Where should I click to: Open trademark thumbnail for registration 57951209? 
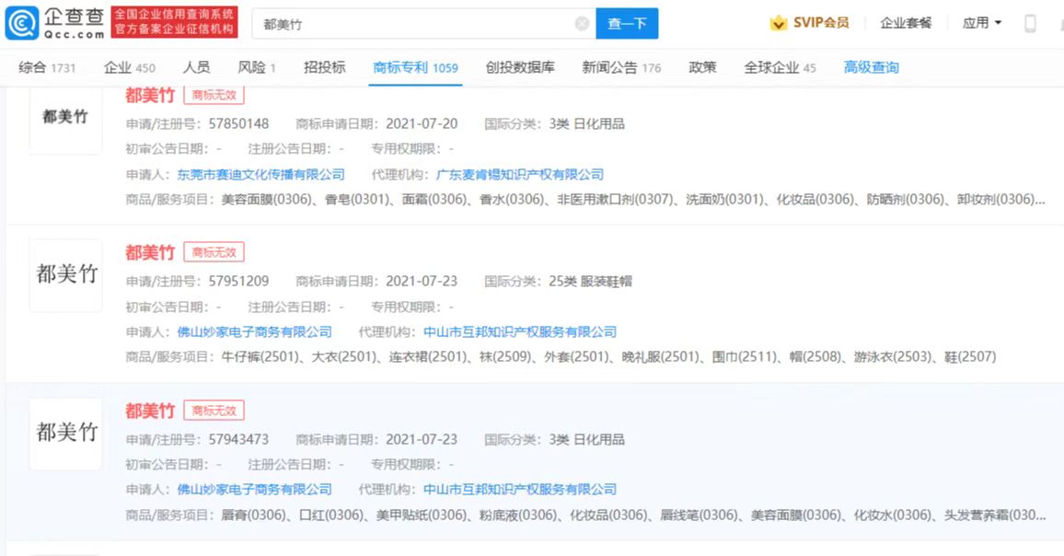point(66,275)
